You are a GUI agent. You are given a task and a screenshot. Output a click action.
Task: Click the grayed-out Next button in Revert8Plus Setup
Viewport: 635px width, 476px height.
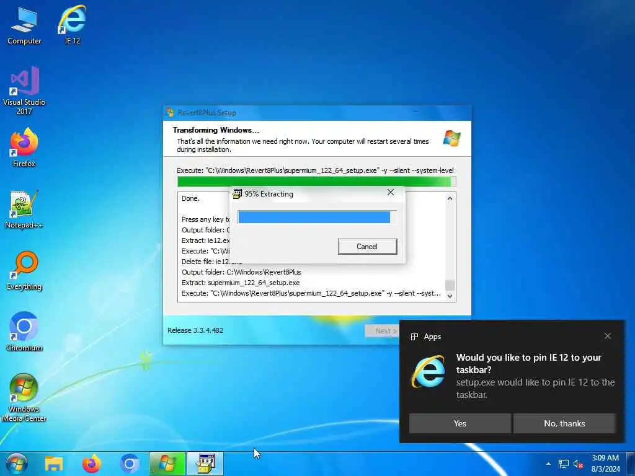[381, 331]
